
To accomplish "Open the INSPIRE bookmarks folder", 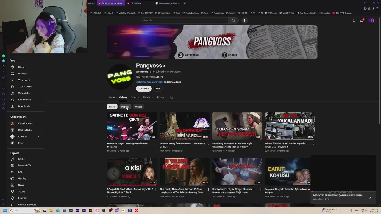I will pyautogui.click(x=242, y=13).
